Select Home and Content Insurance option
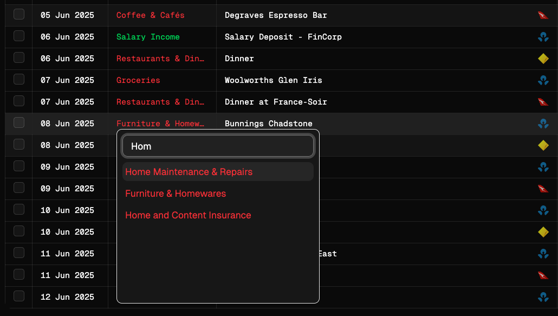 click(x=188, y=215)
